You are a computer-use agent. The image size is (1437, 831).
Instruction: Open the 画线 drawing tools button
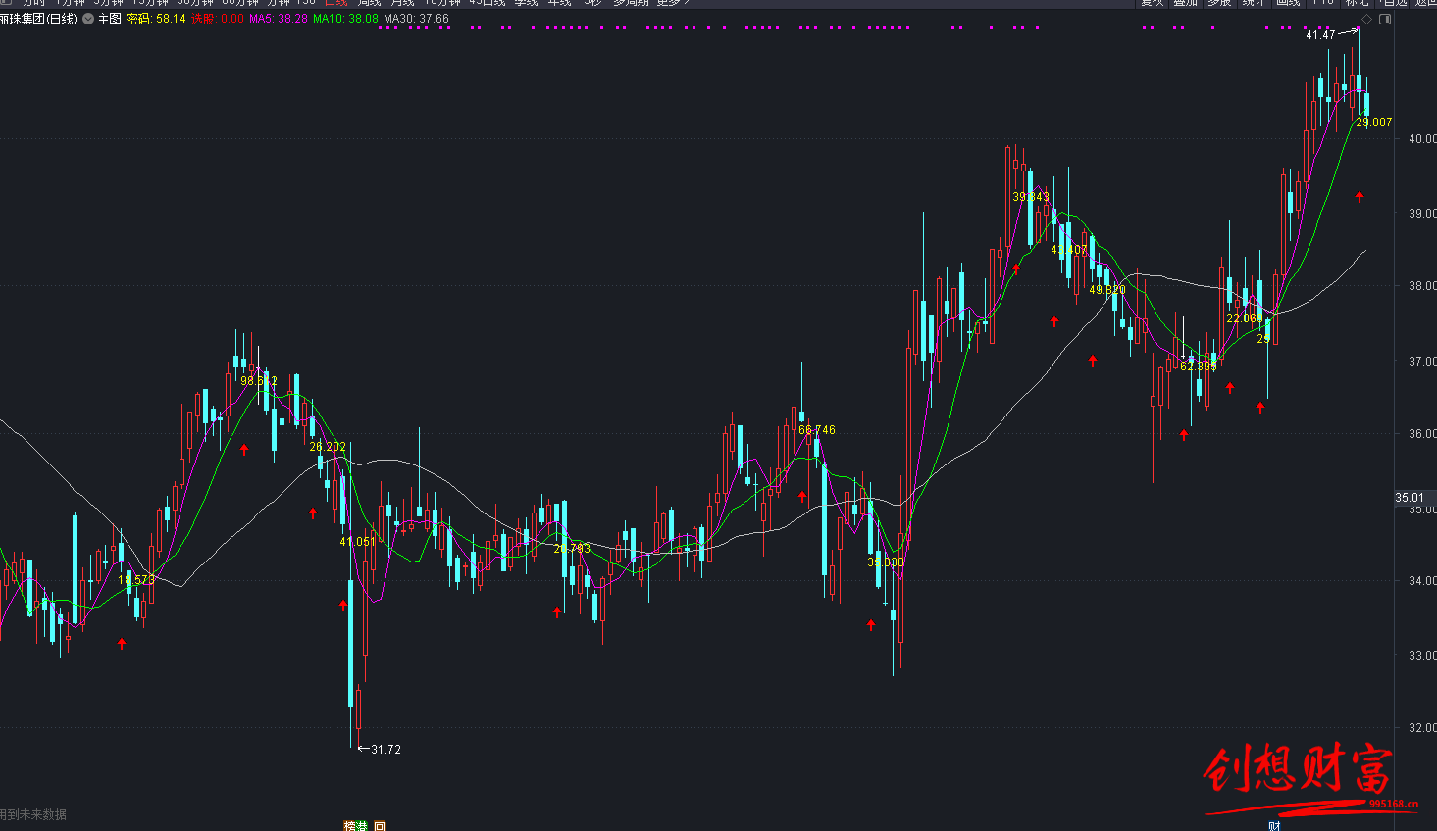coord(1288,3)
